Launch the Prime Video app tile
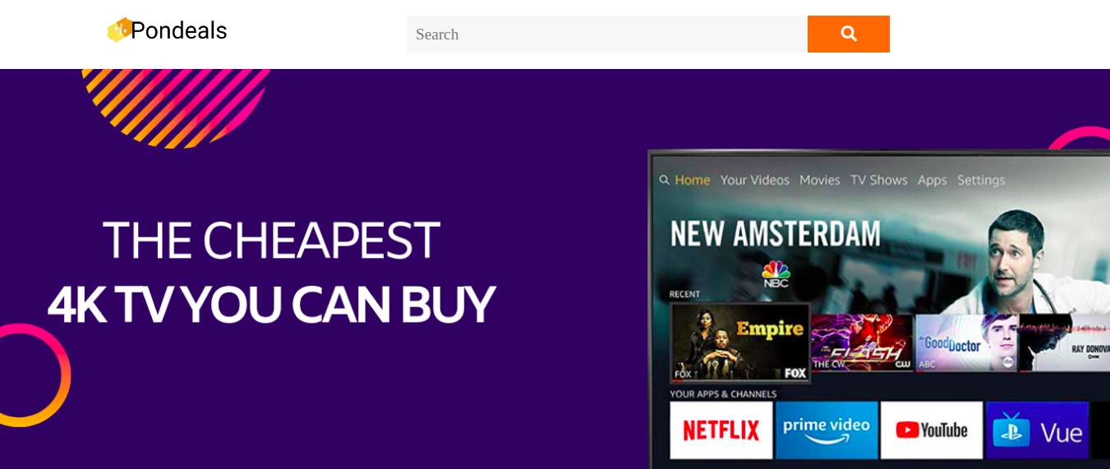 point(827,430)
